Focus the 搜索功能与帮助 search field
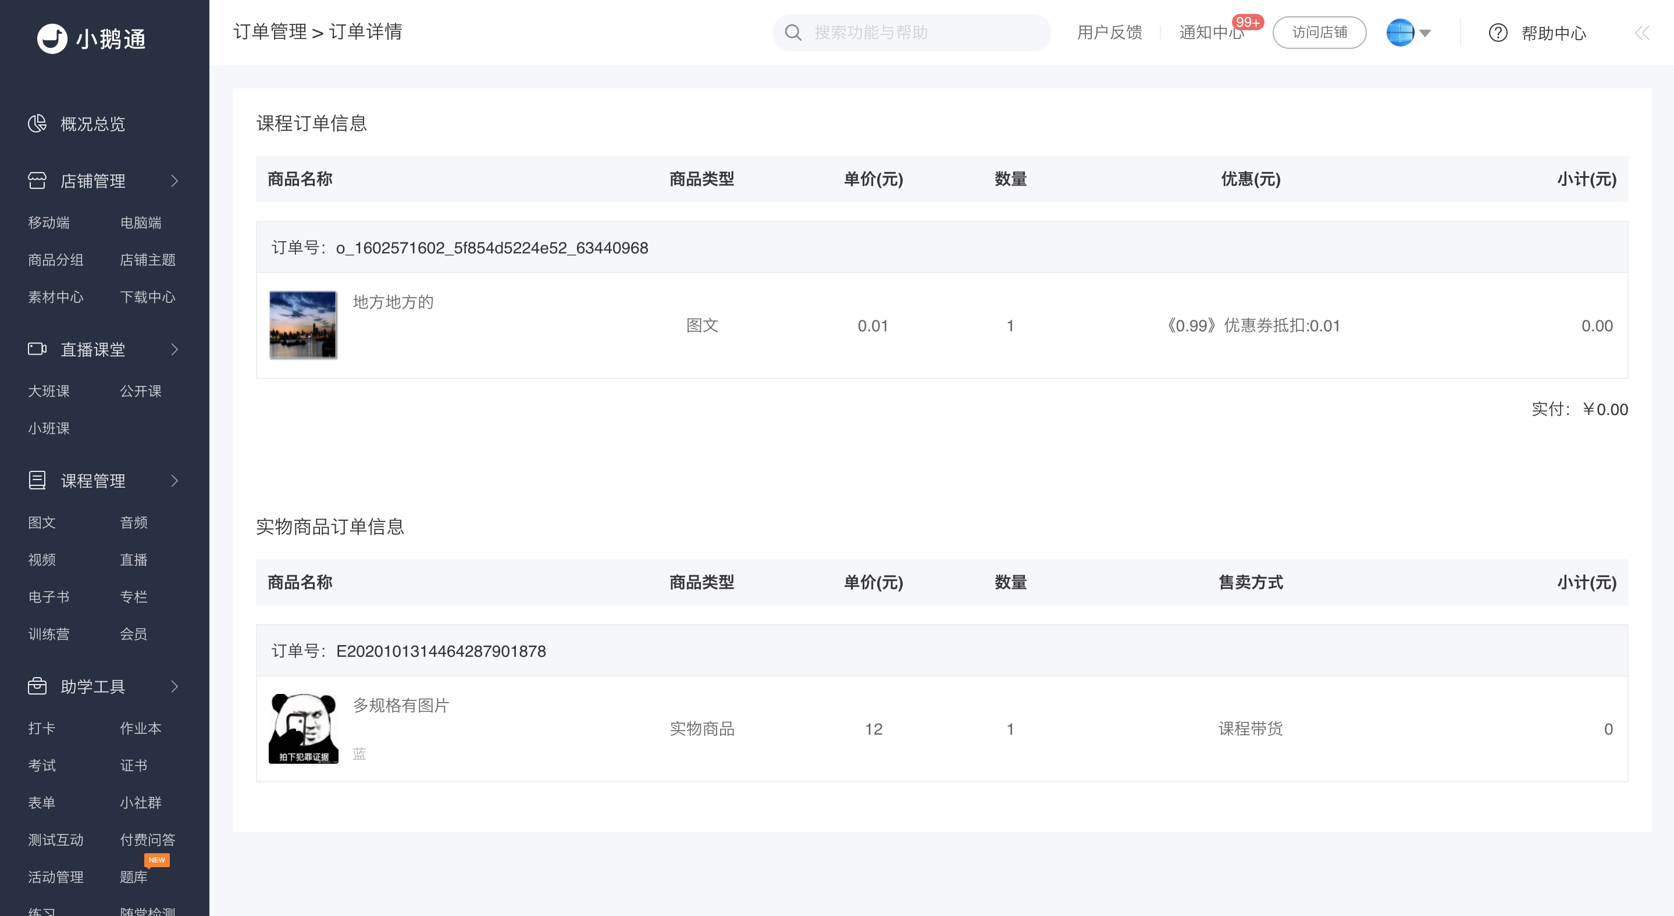Screen dimensions: 1674x916 tap(911, 33)
